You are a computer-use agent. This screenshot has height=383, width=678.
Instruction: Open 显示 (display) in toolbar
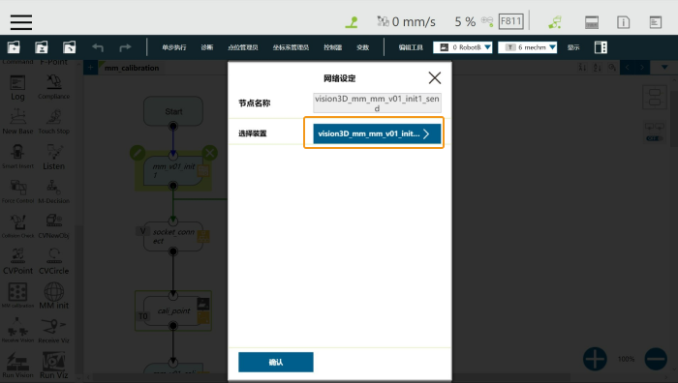[573, 47]
